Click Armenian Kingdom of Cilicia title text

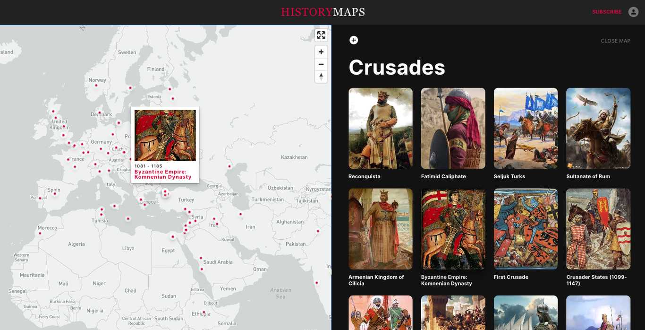pyautogui.click(x=376, y=280)
